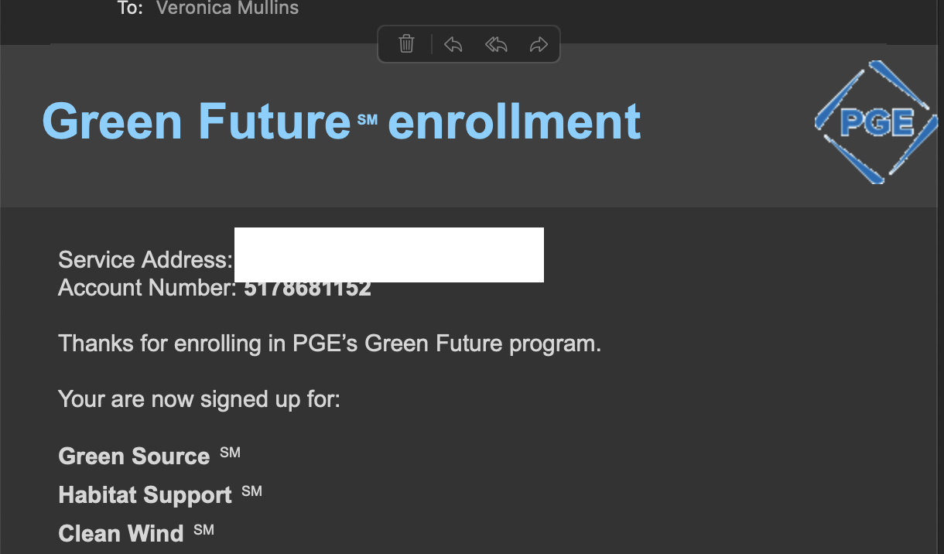Choose the Reply All double-arrow icon
Image resolution: width=944 pixels, height=554 pixels.
coord(495,45)
